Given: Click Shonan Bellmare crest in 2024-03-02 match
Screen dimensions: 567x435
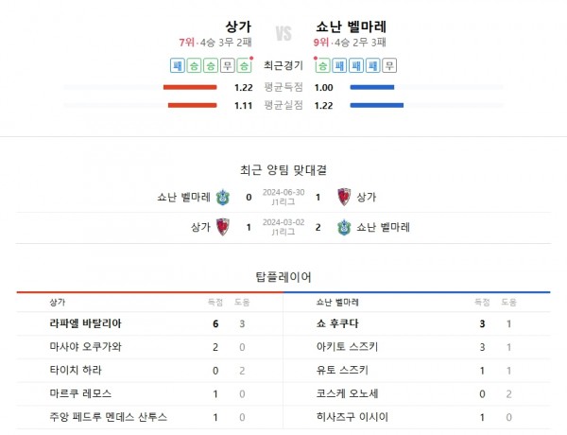Looking at the screenshot, I should tap(343, 227).
